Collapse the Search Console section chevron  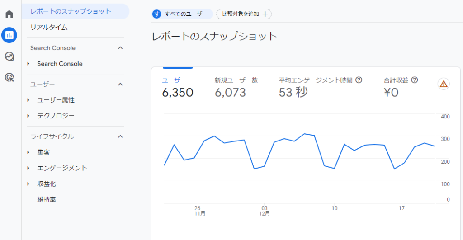[120, 48]
